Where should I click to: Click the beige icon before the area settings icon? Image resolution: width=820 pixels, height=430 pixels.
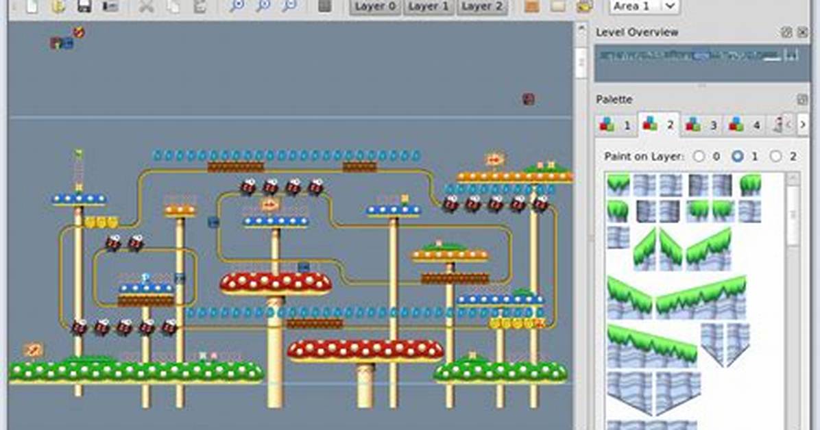(x=558, y=6)
